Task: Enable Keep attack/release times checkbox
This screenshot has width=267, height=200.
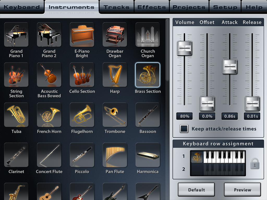Action: click(184, 129)
